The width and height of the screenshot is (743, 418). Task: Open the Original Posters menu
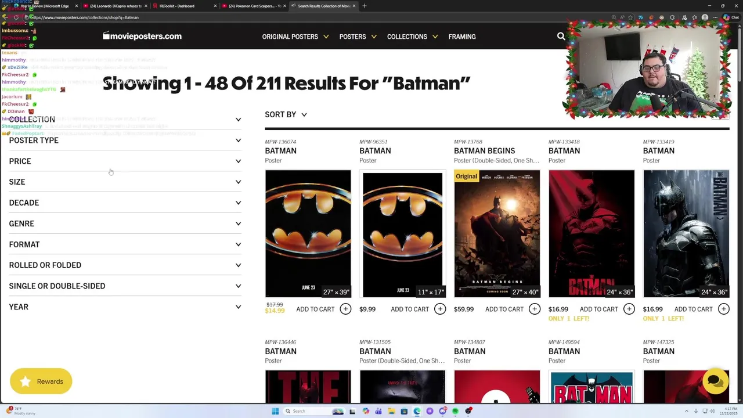coord(295,37)
